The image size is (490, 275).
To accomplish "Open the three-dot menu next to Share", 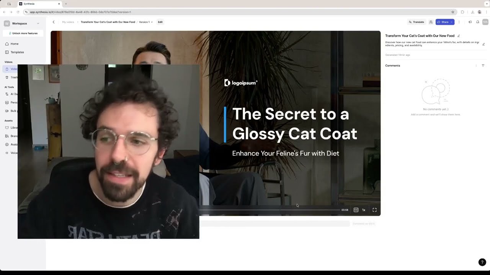I will [459, 22].
